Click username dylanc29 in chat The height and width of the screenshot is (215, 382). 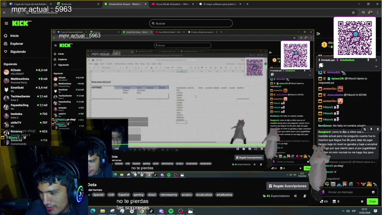coord(337,79)
